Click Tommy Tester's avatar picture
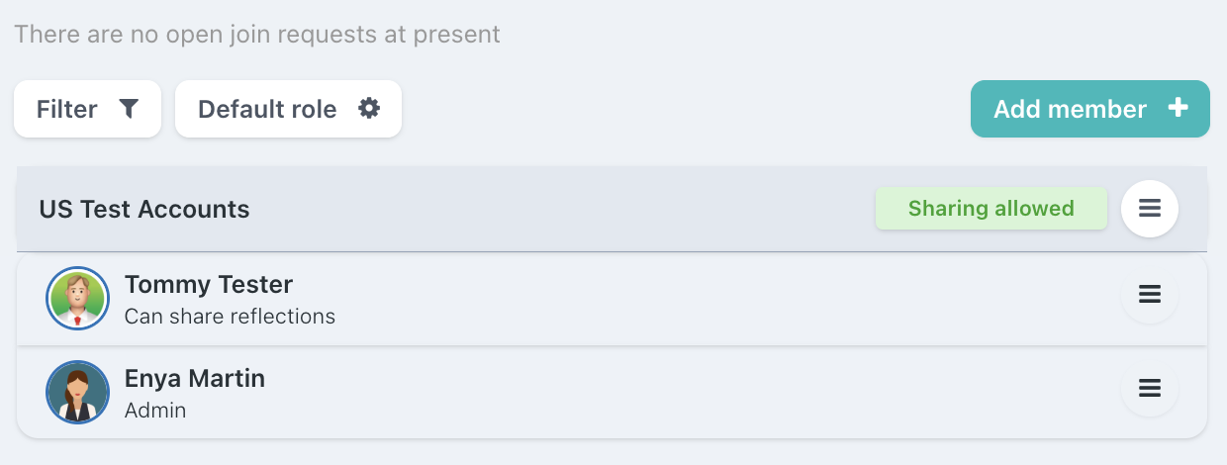 tap(77, 298)
